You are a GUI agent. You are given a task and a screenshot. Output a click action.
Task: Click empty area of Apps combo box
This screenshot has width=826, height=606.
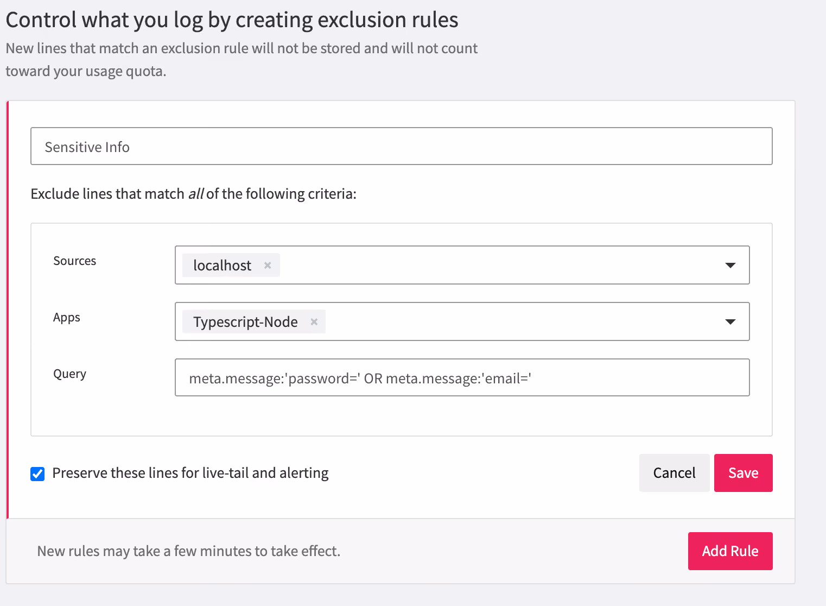click(521, 322)
